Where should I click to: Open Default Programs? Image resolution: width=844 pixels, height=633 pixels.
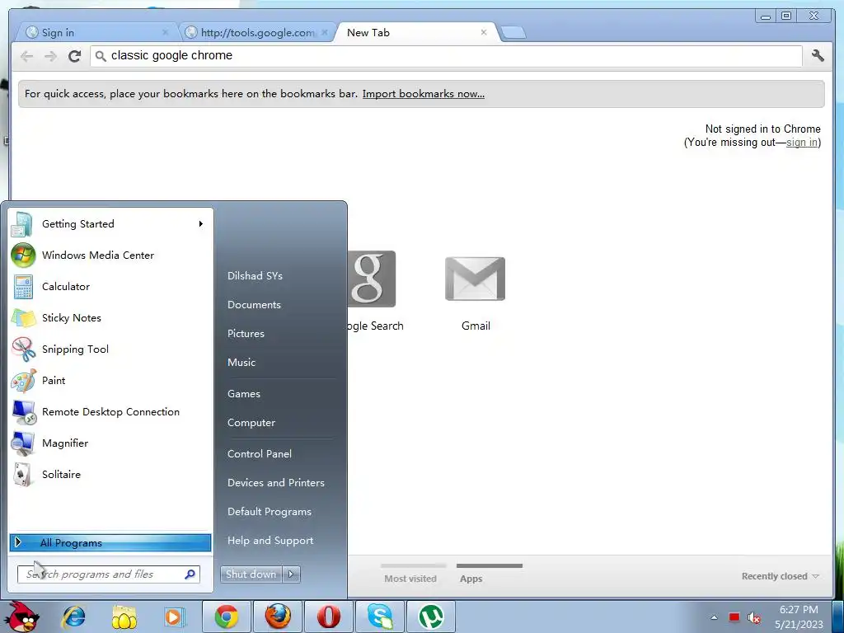[x=270, y=511]
